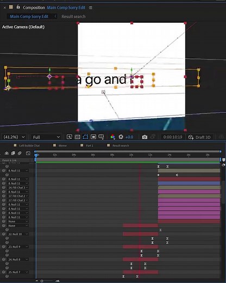Open the Graph Editor icon
The width and height of the screenshot is (226, 283).
28,153
